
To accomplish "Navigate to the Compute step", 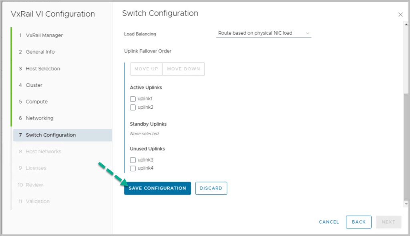I will click(36, 102).
